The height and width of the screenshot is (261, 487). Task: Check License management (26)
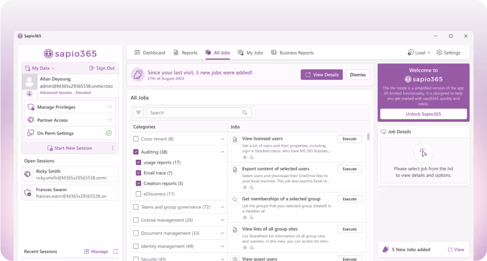(x=136, y=220)
